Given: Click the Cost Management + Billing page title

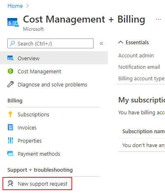Looking at the screenshot, I should click(x=84, y=19).
